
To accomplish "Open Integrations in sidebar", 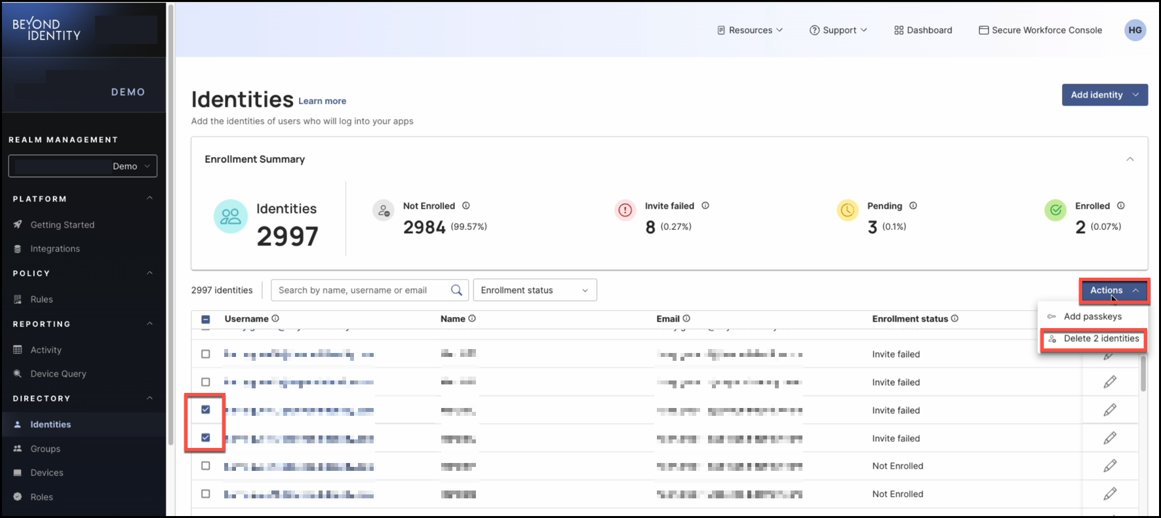I will pyautogui.click(x=55, y=249).
